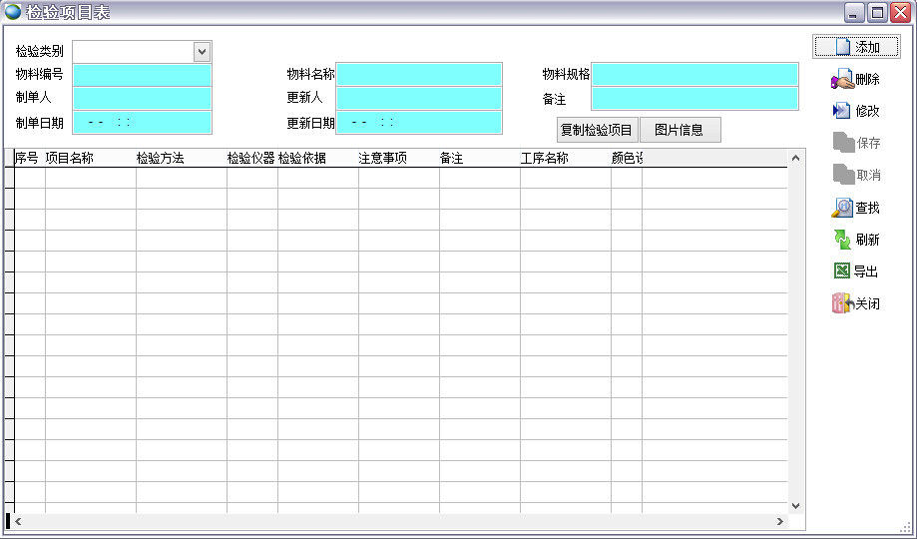Click the 关闭 (Close) door icon

[x=841, y=304]
